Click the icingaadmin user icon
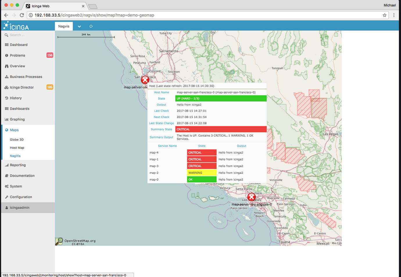 point(6,207)
